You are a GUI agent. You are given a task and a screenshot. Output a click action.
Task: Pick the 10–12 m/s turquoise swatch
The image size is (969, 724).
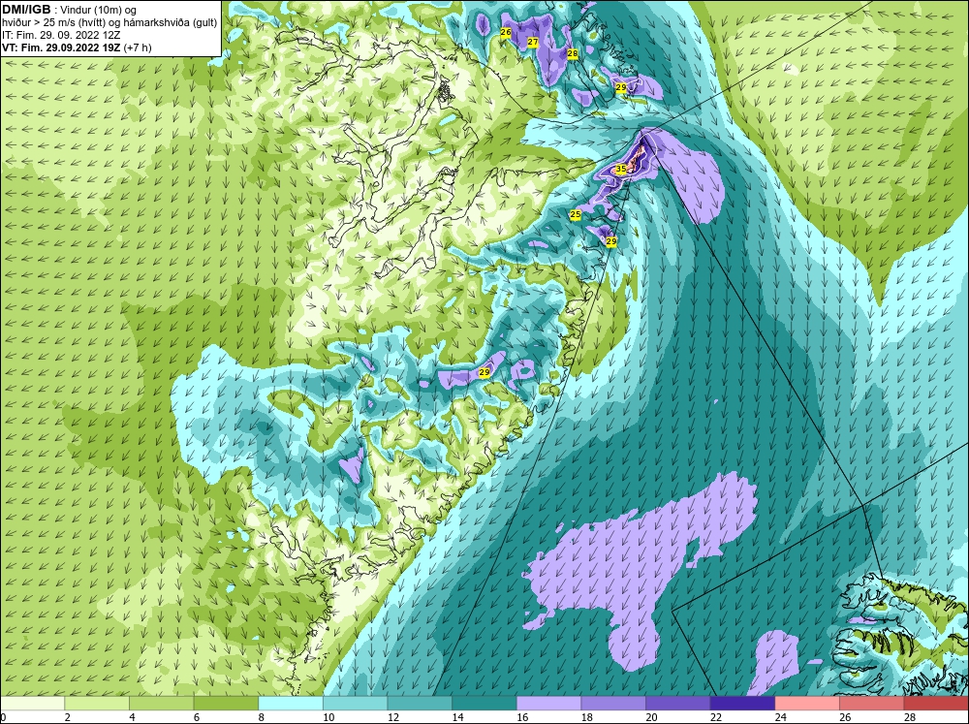(x=355, y=704)
